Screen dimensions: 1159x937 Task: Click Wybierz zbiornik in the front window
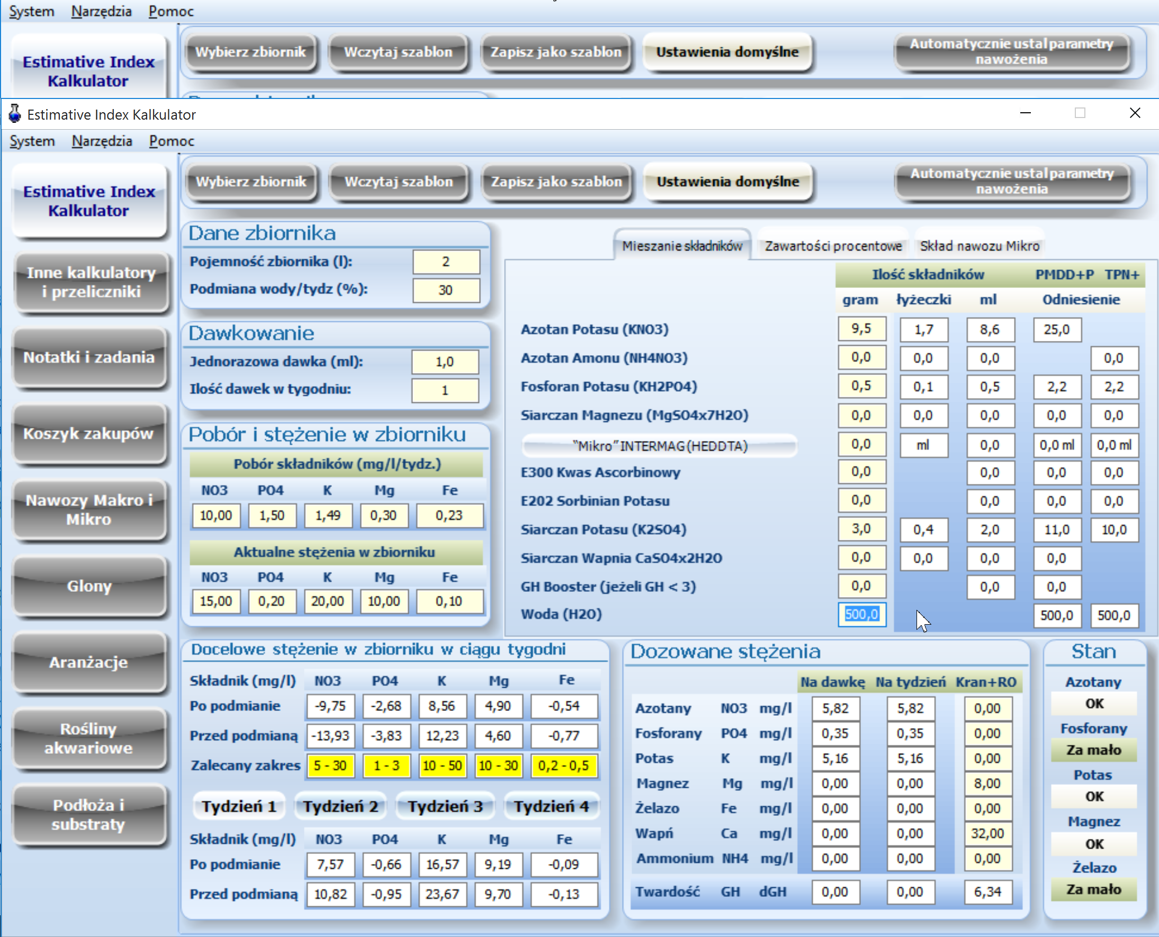251,182
